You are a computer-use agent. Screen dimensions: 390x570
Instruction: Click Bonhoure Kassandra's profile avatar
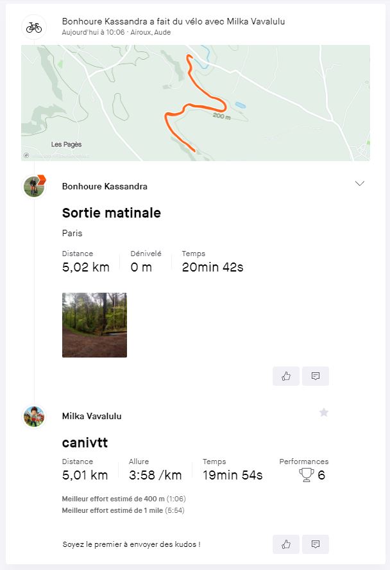(x=34, y=187)
